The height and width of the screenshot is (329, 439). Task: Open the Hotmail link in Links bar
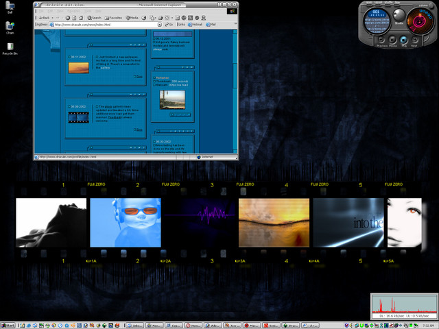(197, 25)
